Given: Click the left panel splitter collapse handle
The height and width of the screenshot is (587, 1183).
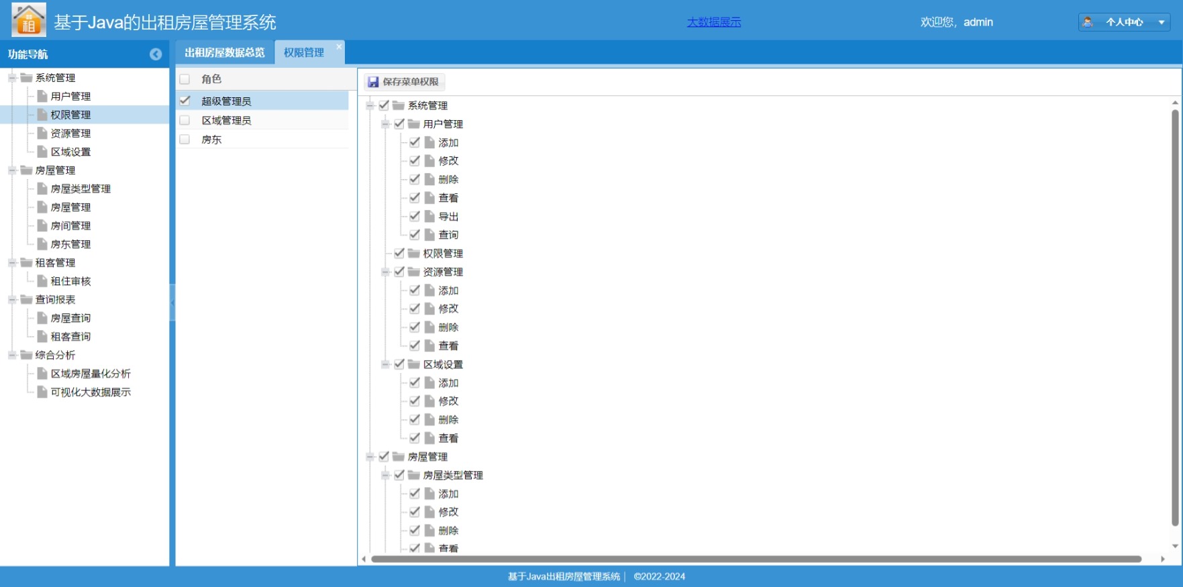Looking at the screenshot, I should (172, 303).
